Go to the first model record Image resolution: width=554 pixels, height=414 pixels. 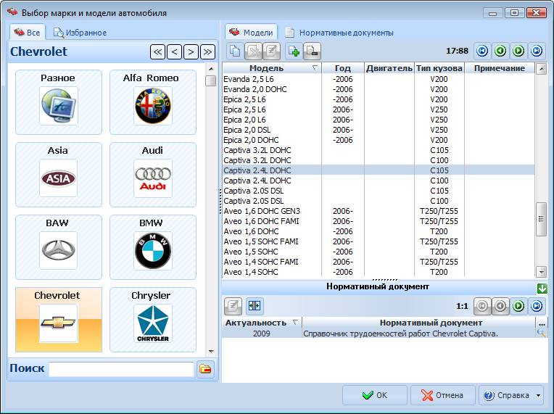482,51
